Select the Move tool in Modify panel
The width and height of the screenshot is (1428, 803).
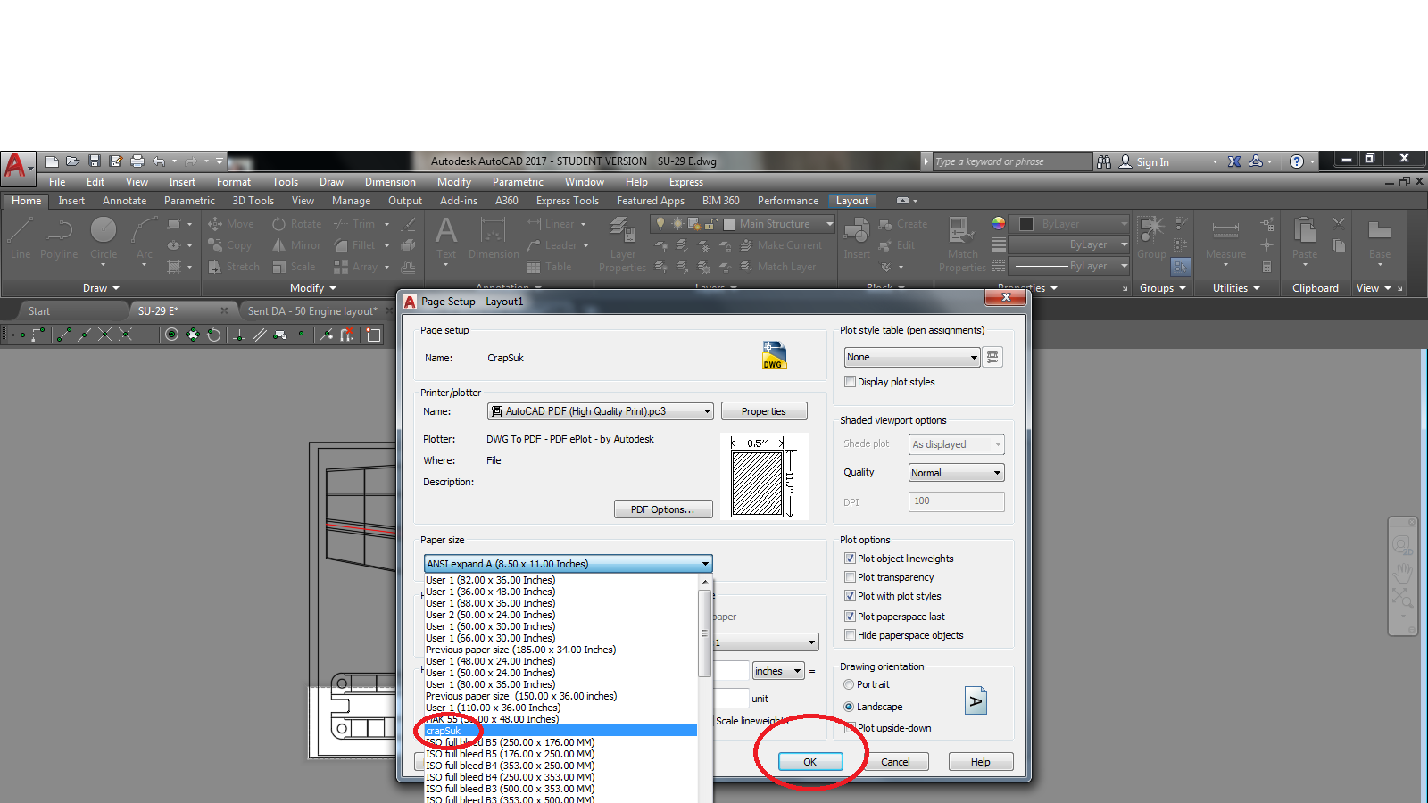(x=231, y=224)
